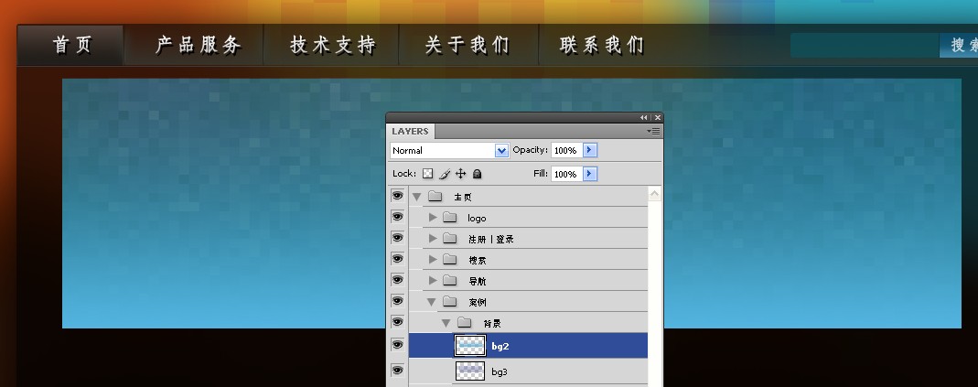Click the 搜索 search button

(960, 45)
